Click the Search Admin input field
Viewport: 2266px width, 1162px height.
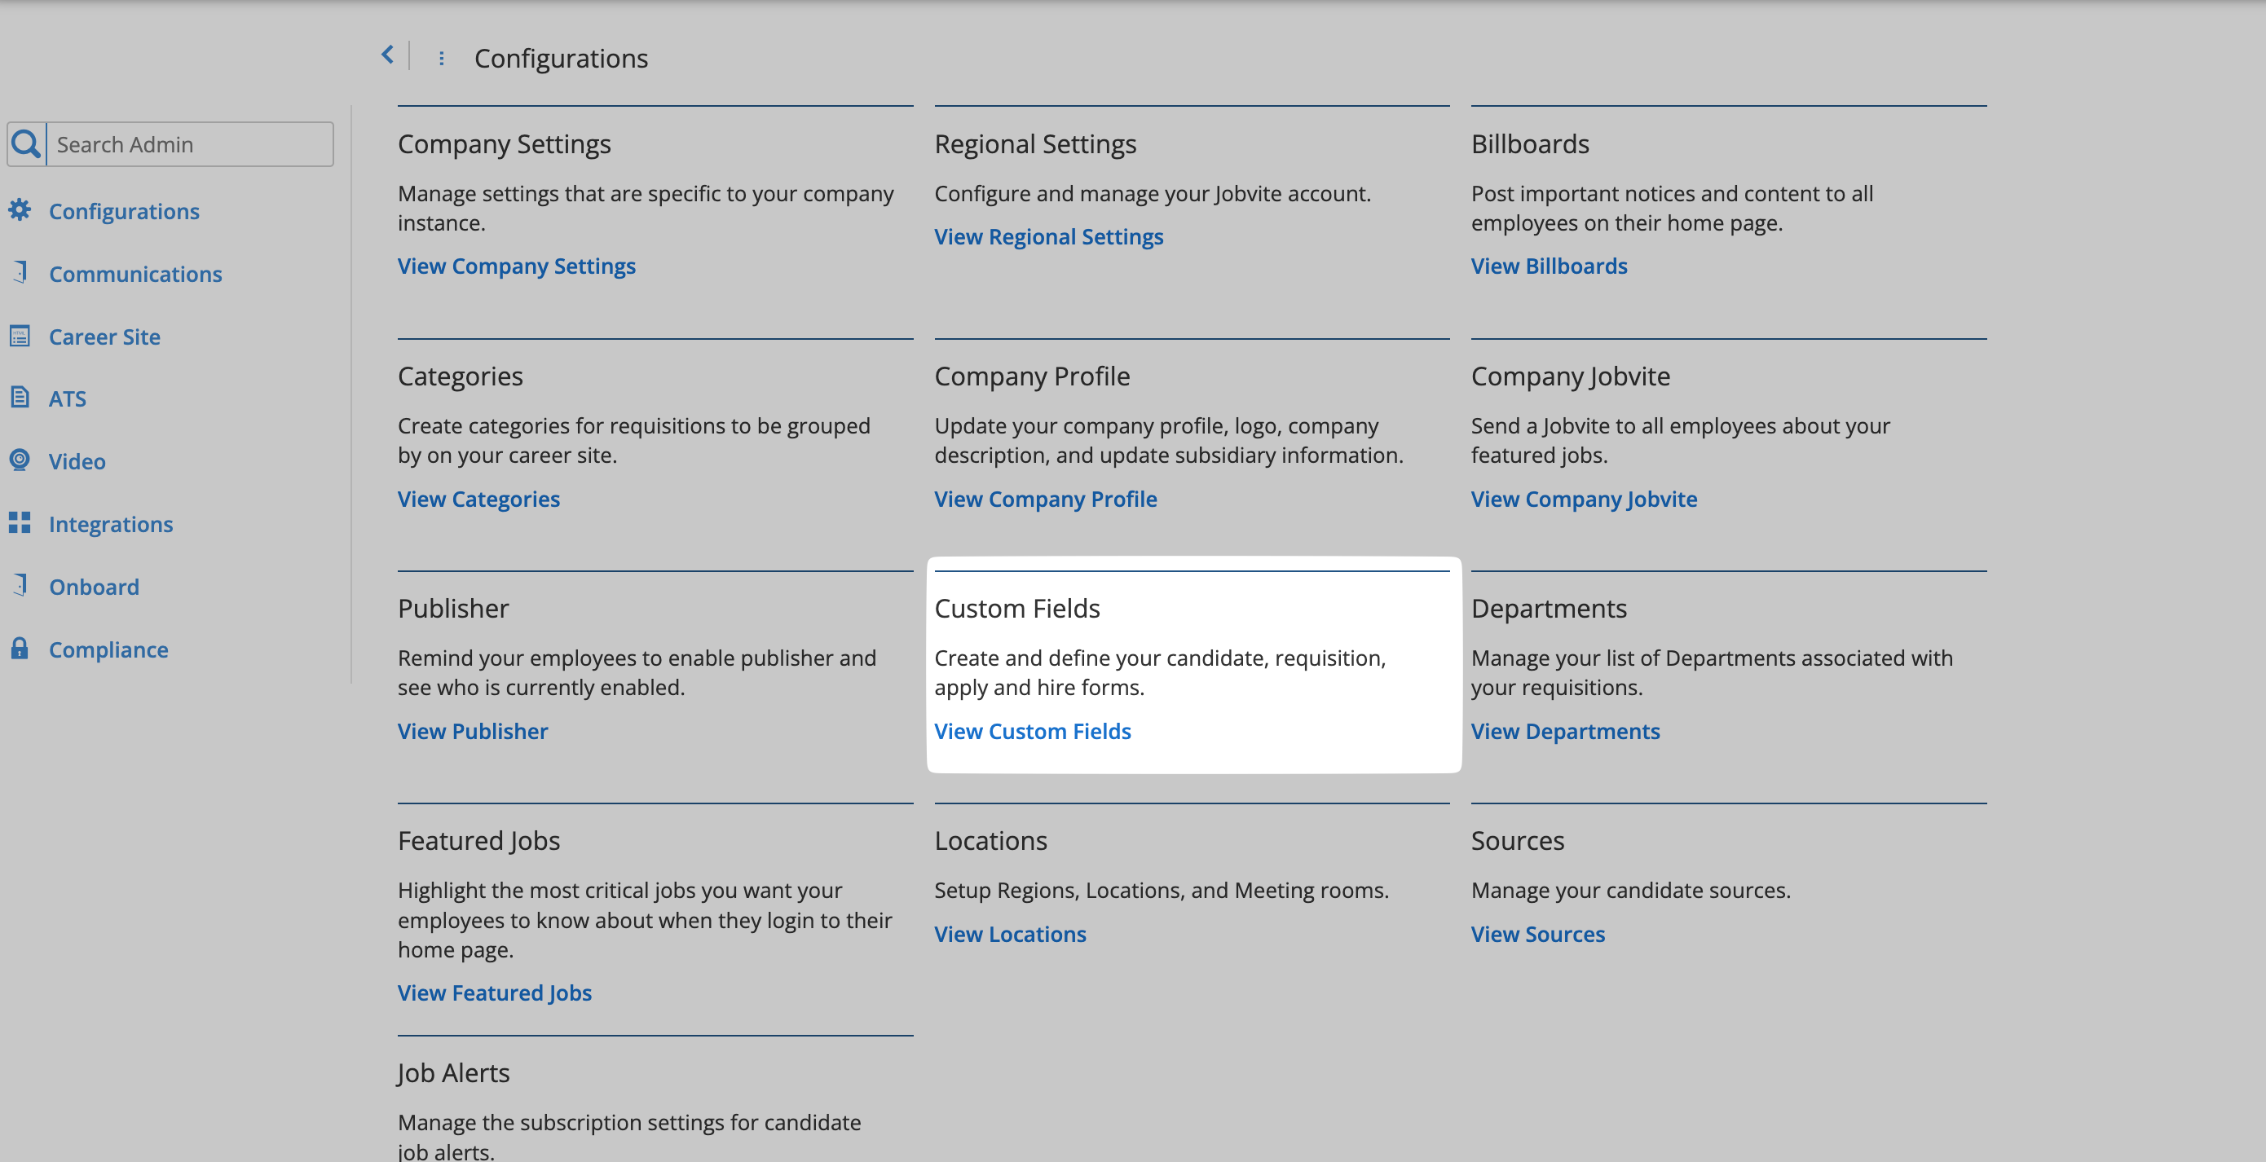click(x=190, y=144)
